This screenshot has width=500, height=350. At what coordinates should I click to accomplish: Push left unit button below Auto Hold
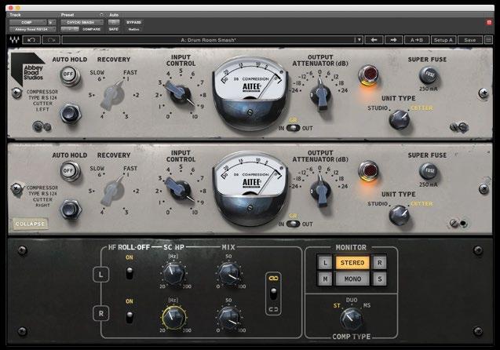point(70,114)
